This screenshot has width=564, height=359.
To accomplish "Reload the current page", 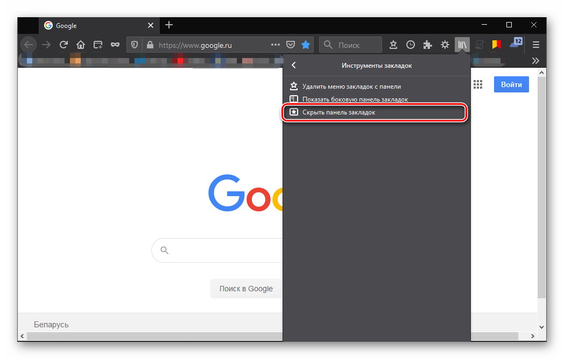I will (64, 45).
